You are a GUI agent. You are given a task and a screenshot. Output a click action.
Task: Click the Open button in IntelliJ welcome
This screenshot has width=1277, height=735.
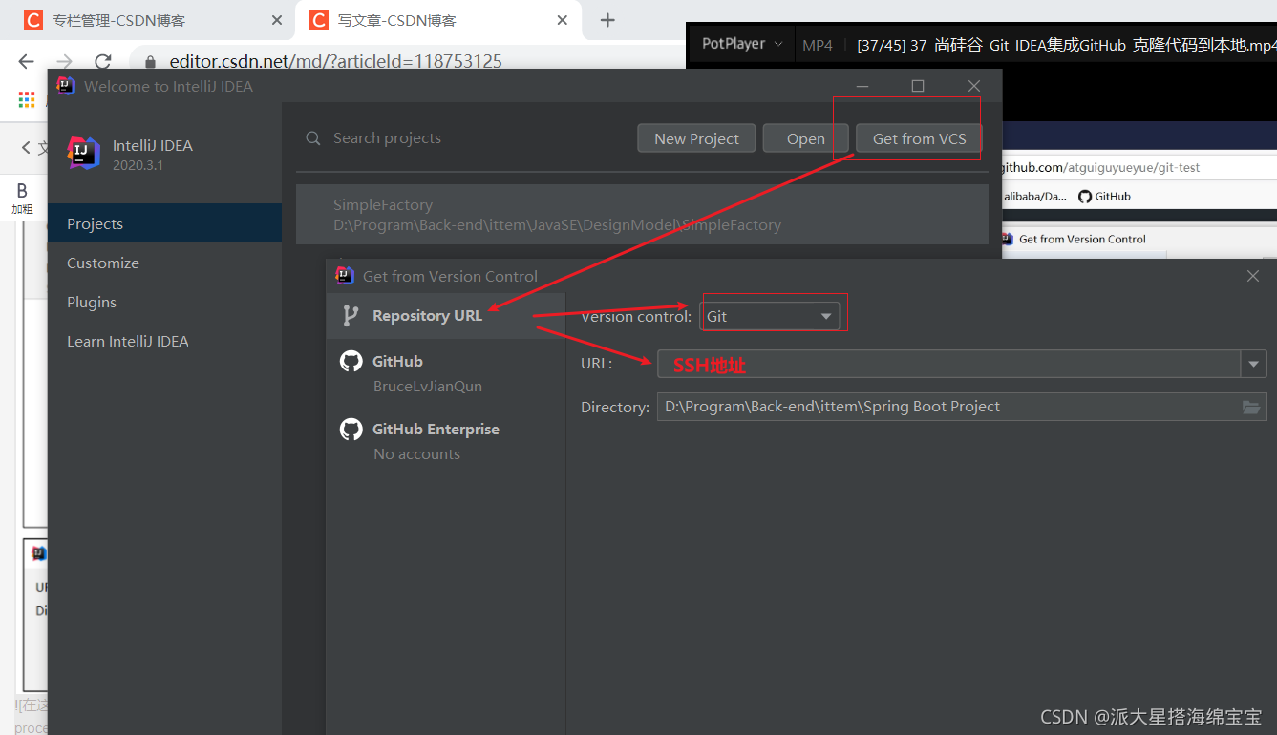(x=805, y=138)
